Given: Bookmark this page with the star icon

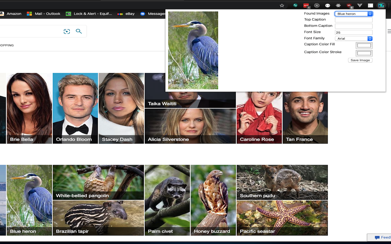Looking at the screenshot, I should (x=282, y=5).
